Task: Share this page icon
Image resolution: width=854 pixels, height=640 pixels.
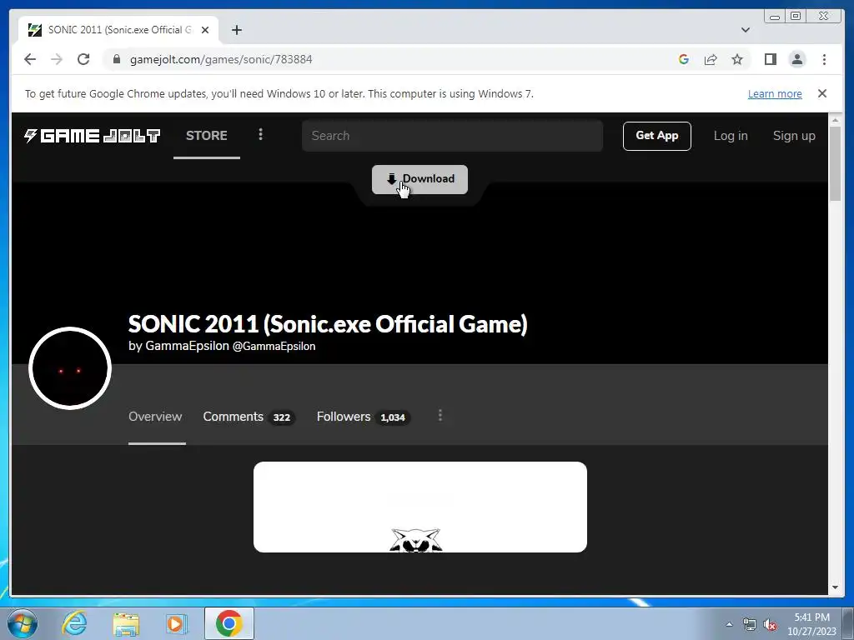Action: tap(711, 59)
